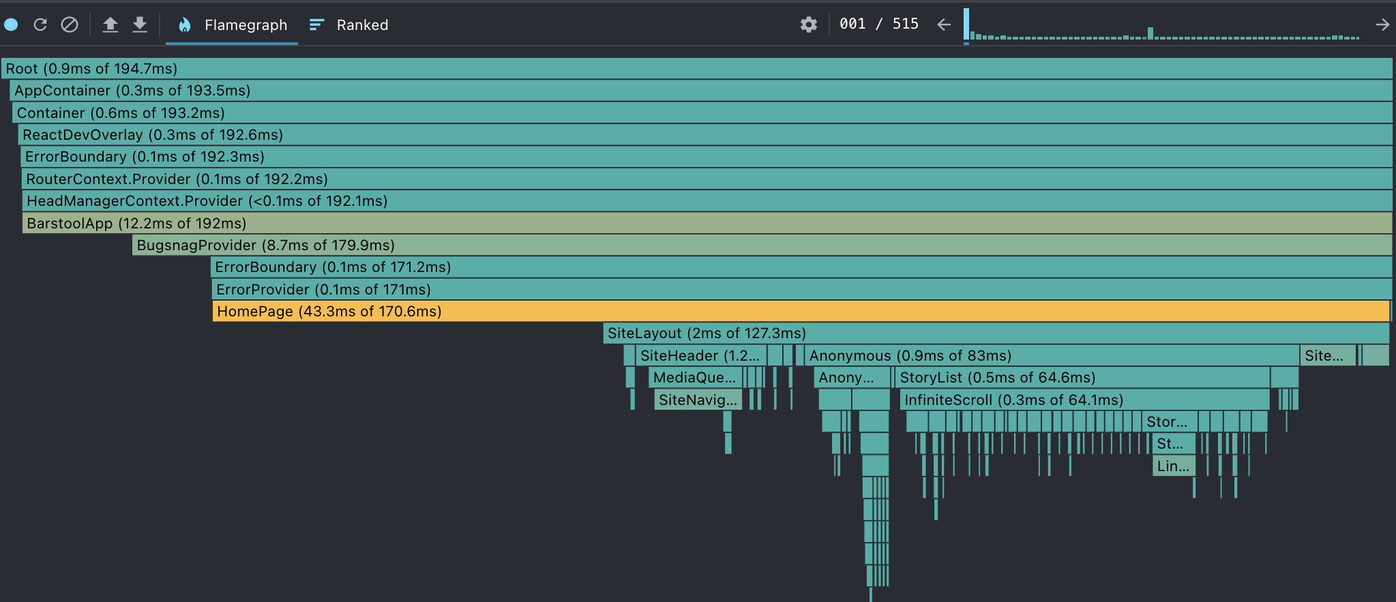Click the save profile download icon
The width and height of the screenshot is (1396, 602).
click(x=140, y=25)
